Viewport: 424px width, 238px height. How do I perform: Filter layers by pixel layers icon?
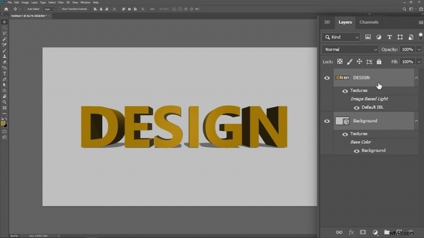tap(368, 37)
